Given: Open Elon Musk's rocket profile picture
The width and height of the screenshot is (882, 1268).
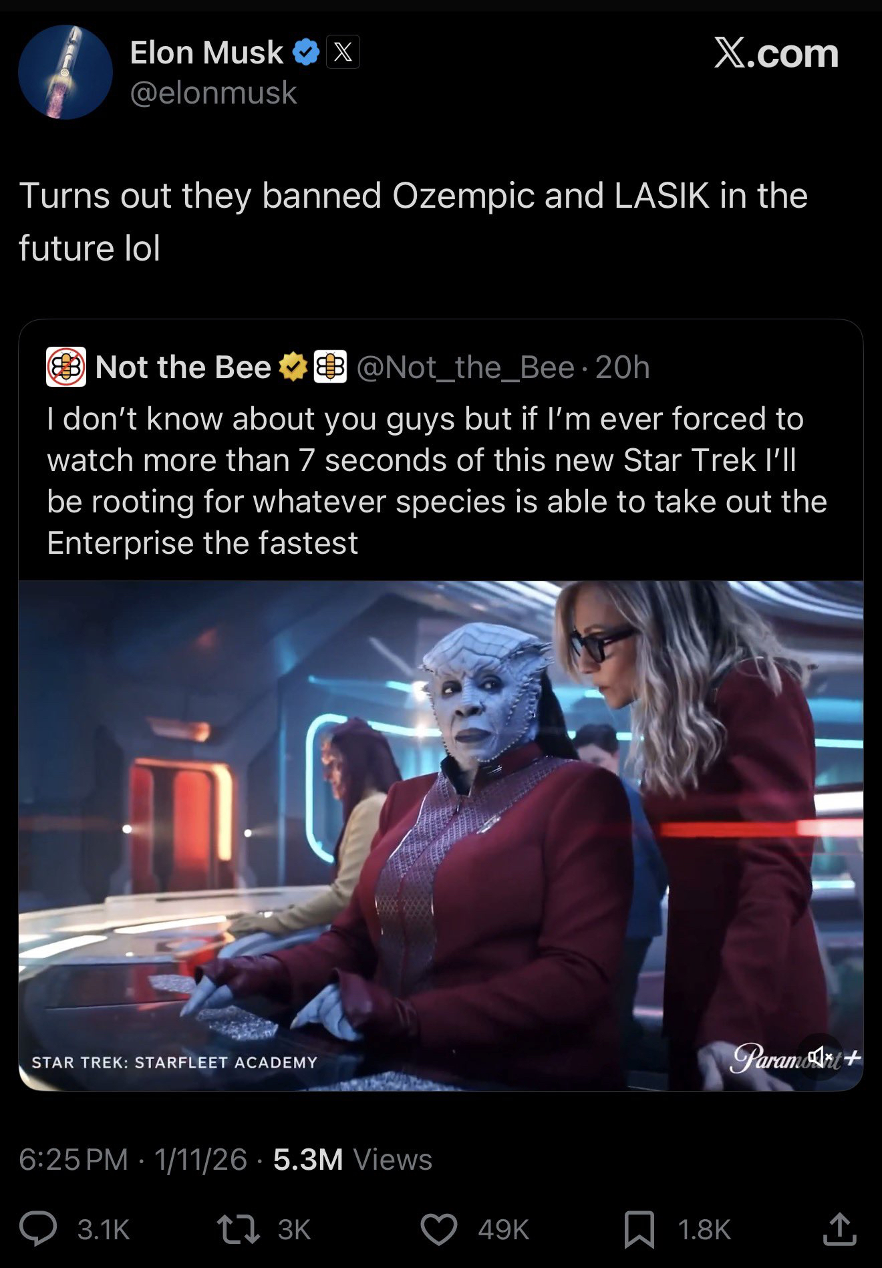Looking at the screenshot, I should 65,72.
